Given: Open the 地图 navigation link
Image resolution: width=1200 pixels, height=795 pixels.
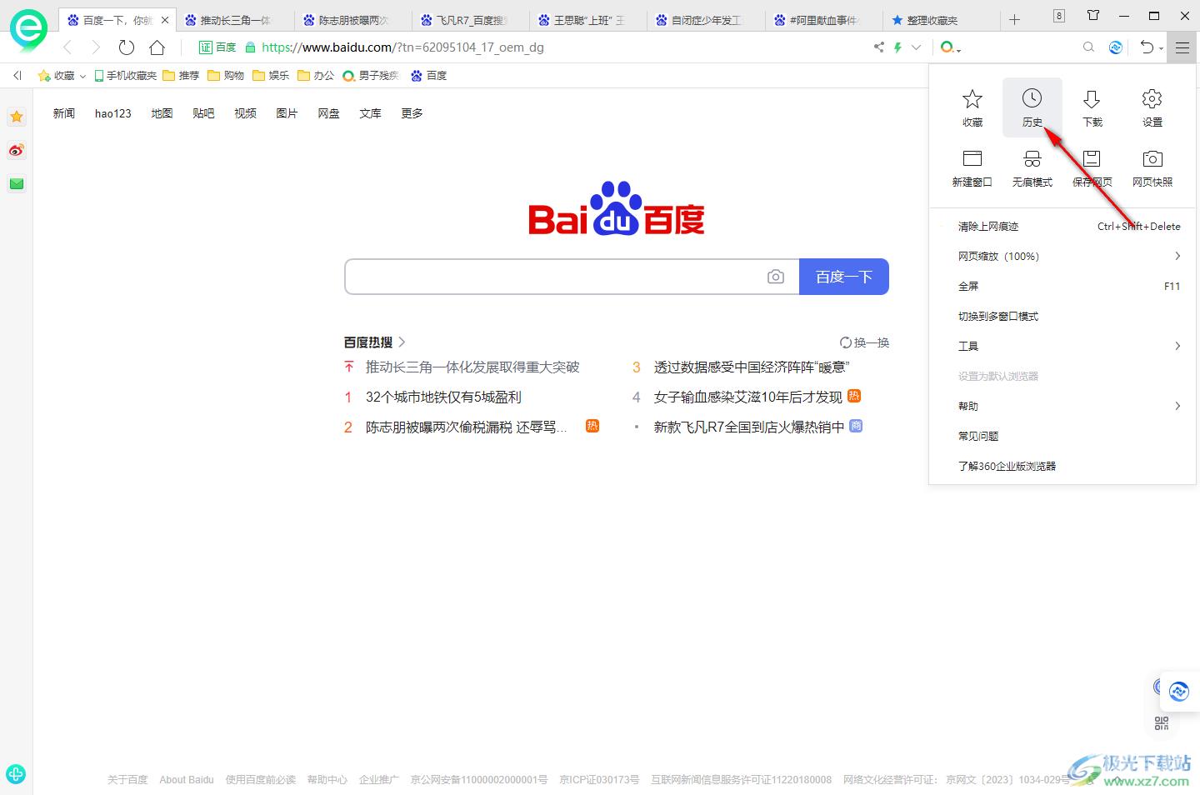Looking at the screenshot, I should click(x=162, y=113).
